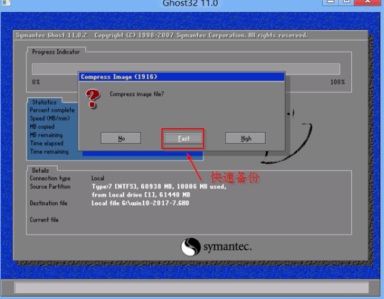
Task: Close the Ghost32 window
Action: pos(367,2)
